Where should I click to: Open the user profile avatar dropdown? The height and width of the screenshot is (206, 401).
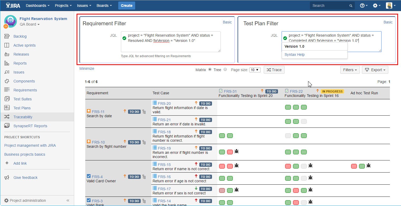click(391, 6)
